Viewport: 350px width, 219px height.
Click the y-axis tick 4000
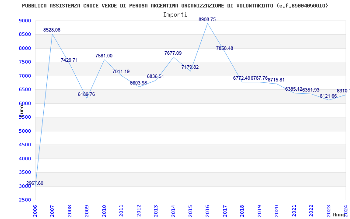[25, 159]
